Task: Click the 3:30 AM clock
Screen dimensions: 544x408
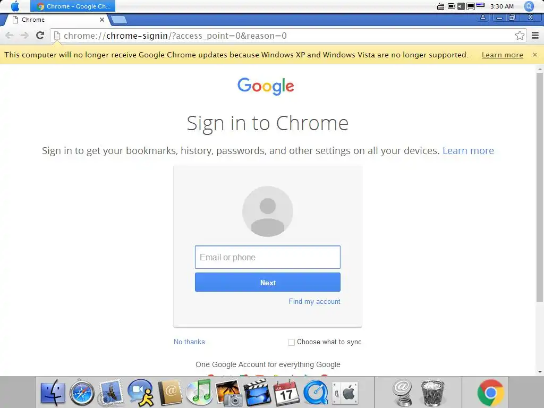Action: (x=502, y=6)
